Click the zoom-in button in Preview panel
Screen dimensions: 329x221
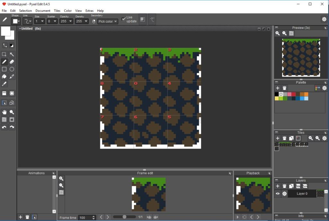point(278,33)
